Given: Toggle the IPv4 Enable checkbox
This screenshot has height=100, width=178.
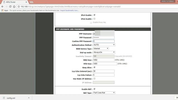Looking at the screenshot, I should [95, 15].
